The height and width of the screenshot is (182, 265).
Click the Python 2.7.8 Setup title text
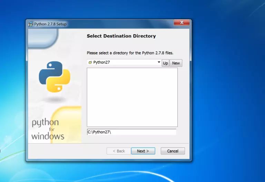50,24
